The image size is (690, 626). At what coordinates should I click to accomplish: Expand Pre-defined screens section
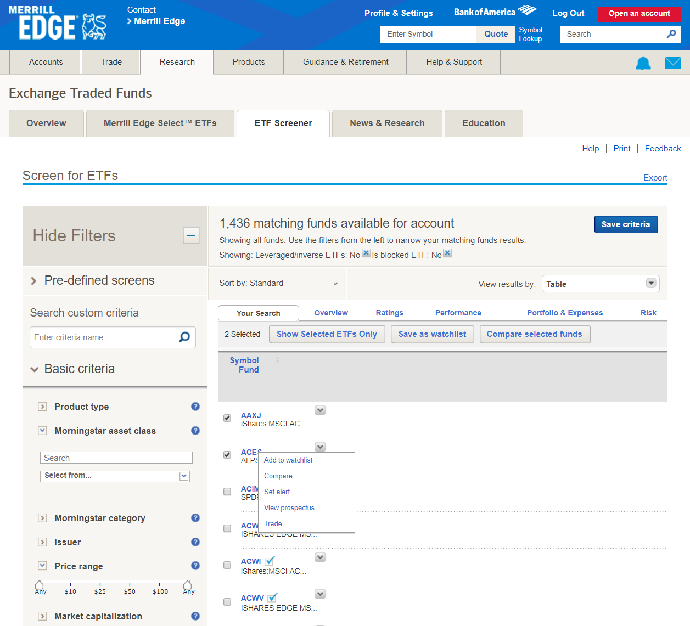(x=33, y=281)
